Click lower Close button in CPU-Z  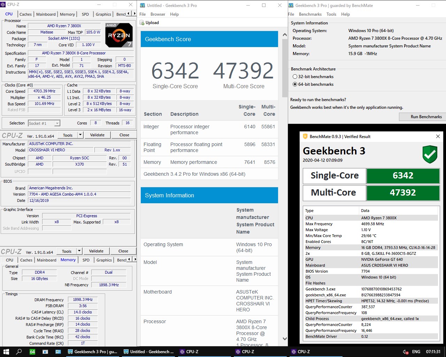click(123, 251)
